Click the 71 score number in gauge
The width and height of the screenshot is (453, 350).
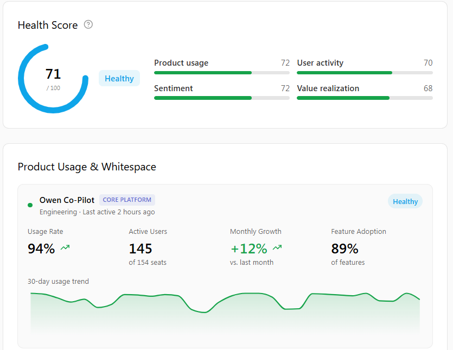point(53,74)
